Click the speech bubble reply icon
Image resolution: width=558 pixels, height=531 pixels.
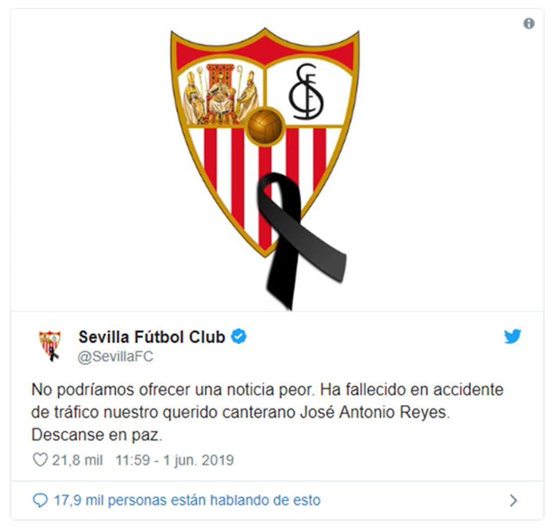[x=40, y=500]
